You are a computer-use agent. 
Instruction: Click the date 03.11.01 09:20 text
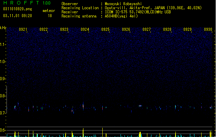click(x=18, y=16)
